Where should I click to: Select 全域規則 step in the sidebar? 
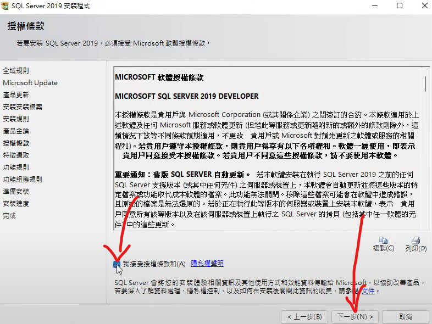click(x=16, y=71)
